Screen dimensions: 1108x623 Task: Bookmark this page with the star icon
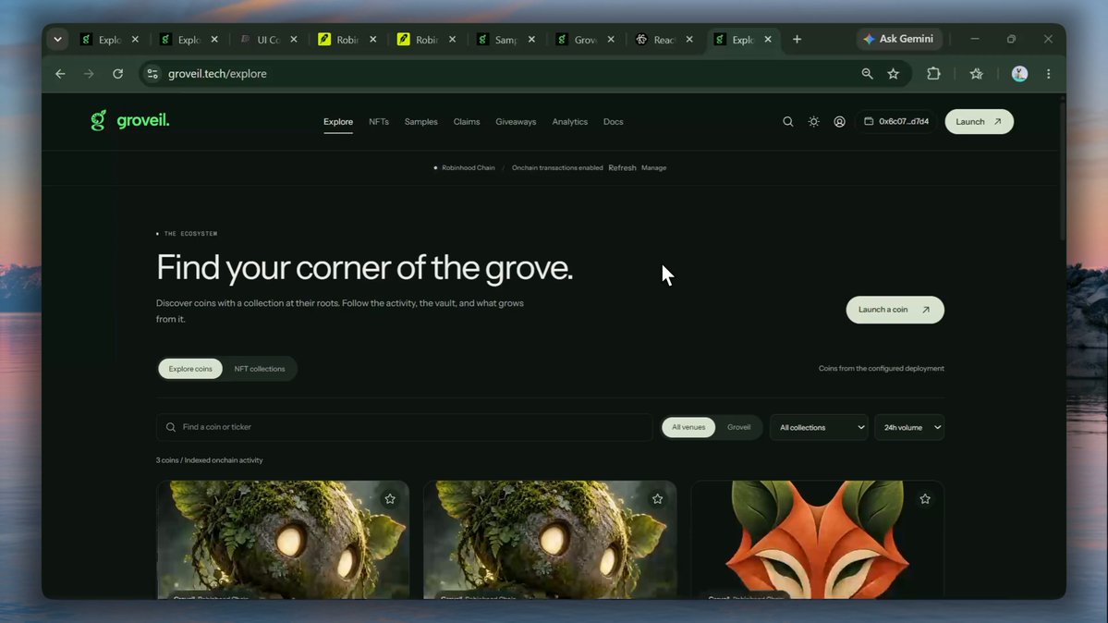894,74
